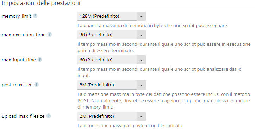Expand the max_input_time dropdown arrow
Viewport: 255px width, 129px height.
click(x=141, y=60)
